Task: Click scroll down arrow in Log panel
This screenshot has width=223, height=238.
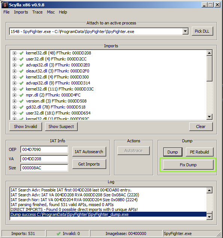Action: pos(209,217)
